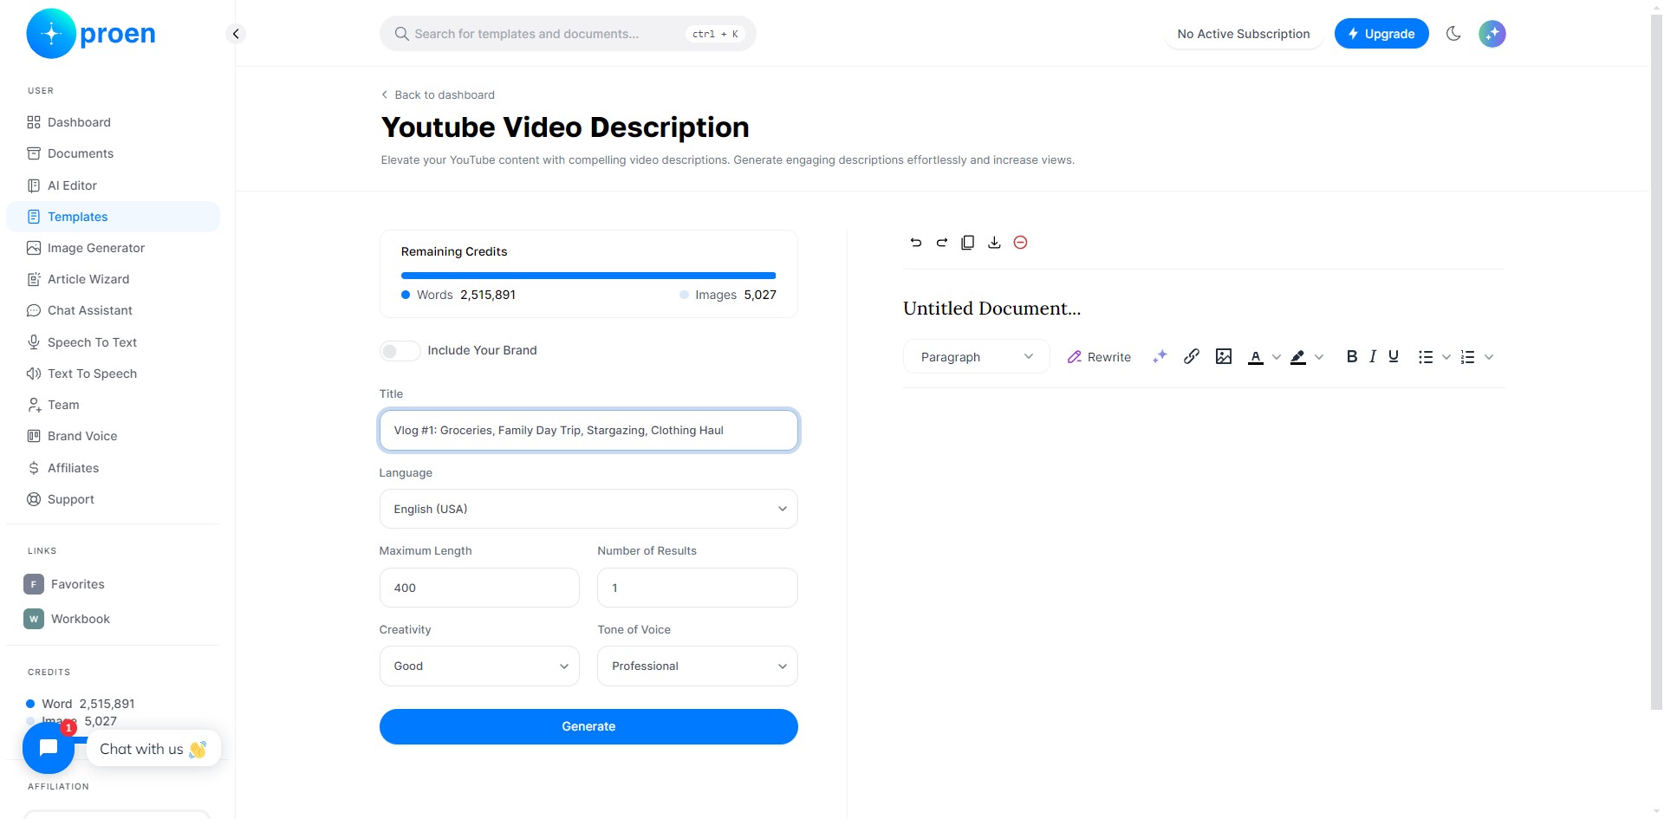1664x819 pixels.
Task: Click the Rewrite button
Action: pyautogui.click(x=1099, y=357)
